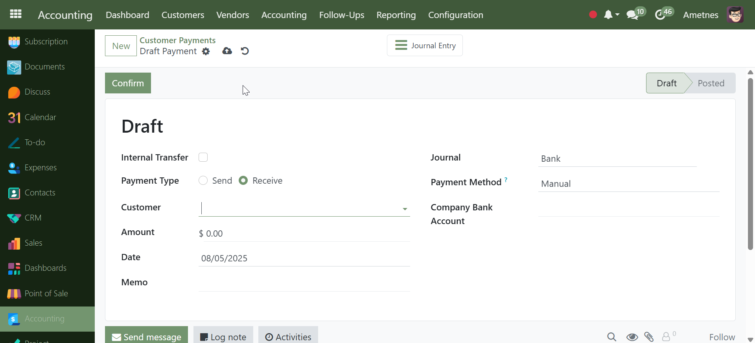
Task: Click the discard changes undo icon
Action: tap(245, 51)
